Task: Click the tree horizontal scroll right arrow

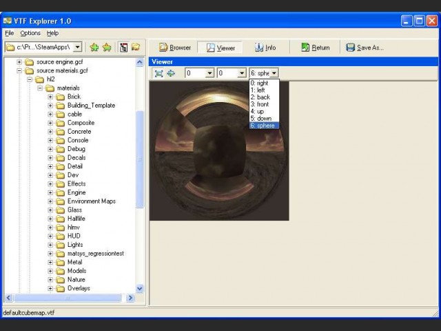Action: tap(130, 298)
